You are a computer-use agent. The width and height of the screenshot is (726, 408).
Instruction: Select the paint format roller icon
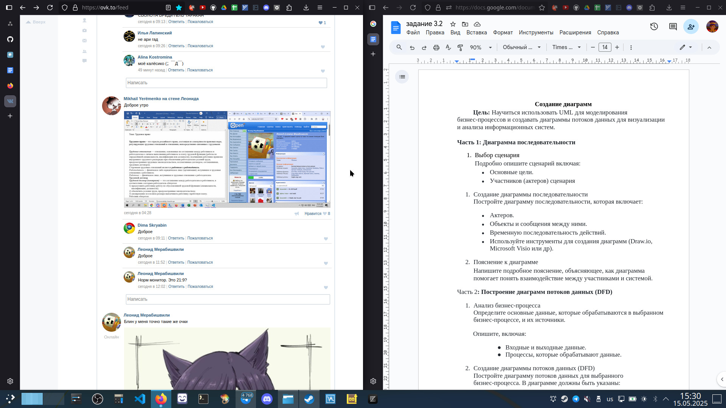[x=460, y=48]
